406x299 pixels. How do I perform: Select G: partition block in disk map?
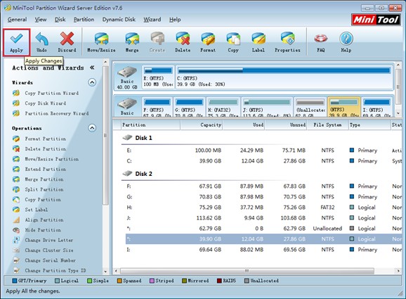(189, 107)
